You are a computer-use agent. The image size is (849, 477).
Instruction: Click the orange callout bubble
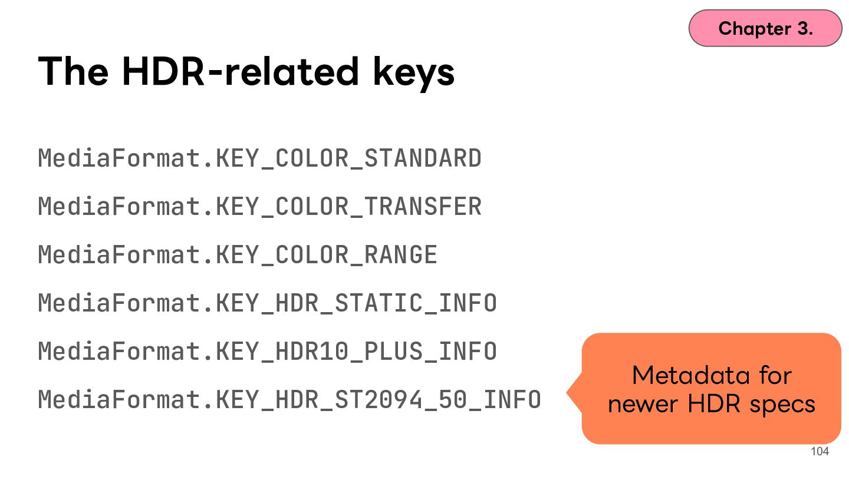[711, 389]
